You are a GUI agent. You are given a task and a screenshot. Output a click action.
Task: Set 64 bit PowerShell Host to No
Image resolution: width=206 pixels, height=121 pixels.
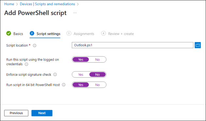coord(97,85)
